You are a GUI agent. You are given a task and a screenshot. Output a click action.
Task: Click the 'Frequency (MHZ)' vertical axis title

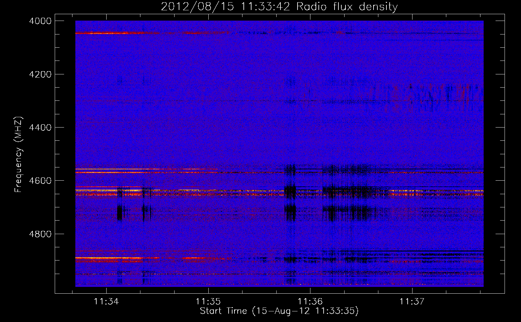click(18, 155)
